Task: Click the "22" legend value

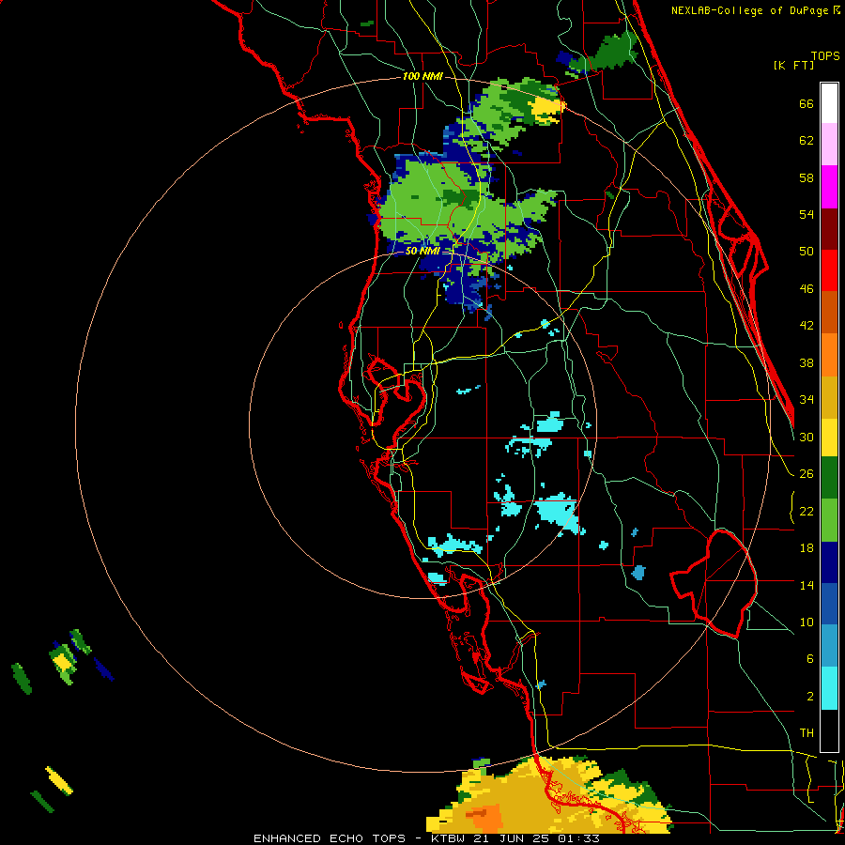Action: click(807, 511)
